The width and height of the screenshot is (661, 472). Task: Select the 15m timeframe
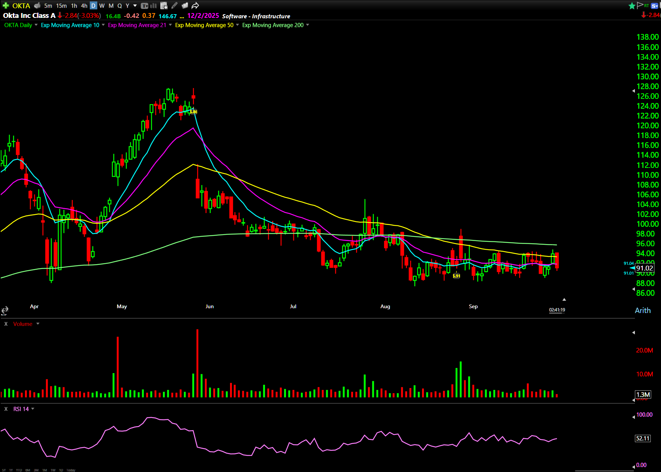point(61,6)
